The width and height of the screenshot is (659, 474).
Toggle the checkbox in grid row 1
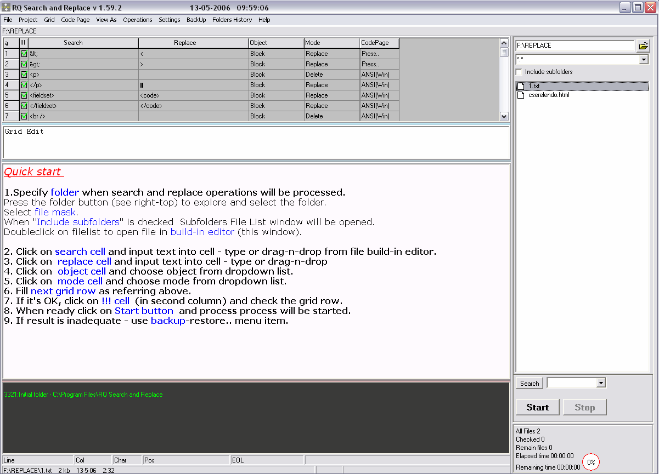pyautogui.click(x=24, y=54)
